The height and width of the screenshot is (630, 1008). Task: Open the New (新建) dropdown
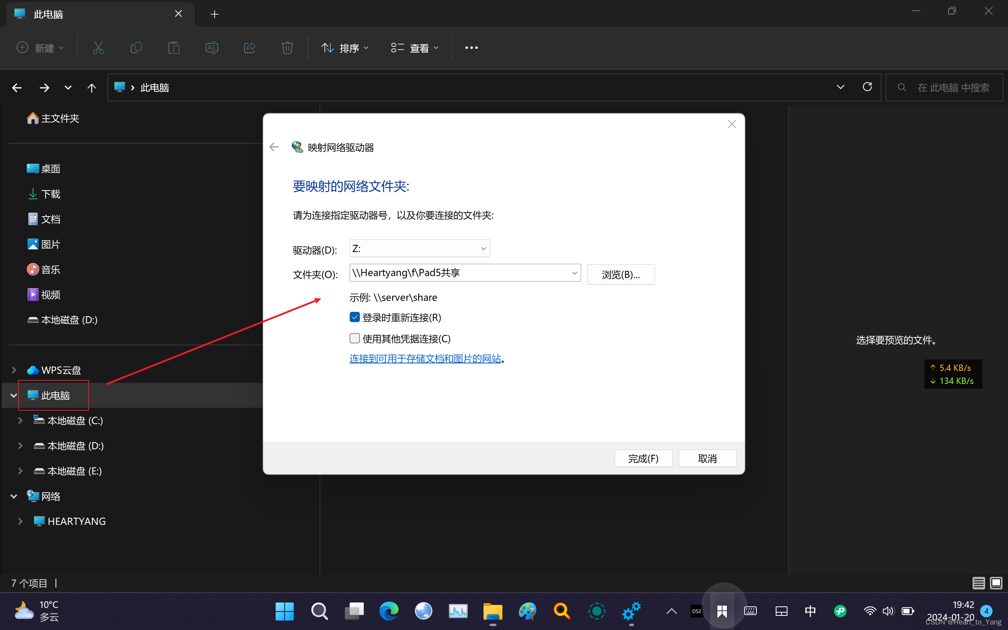(x=40, y=48)
